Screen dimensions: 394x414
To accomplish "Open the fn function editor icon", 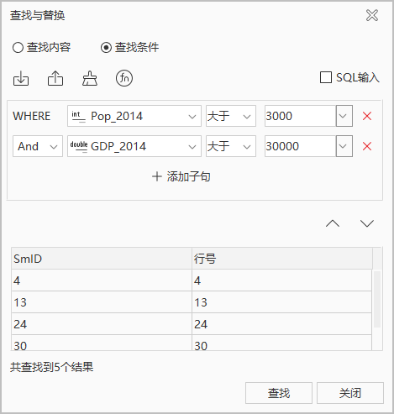I will [x=124, y=78].
